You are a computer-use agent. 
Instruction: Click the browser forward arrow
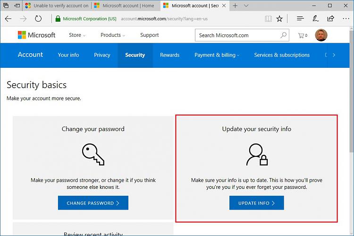click(x=23, y=19)
